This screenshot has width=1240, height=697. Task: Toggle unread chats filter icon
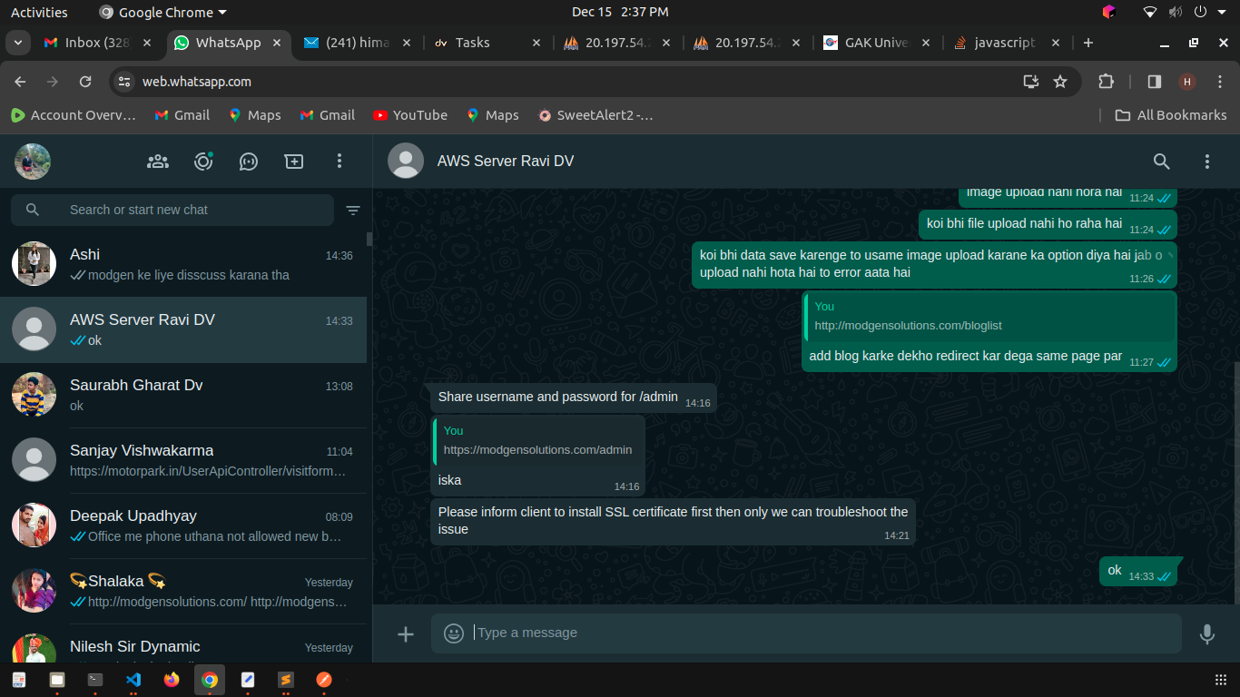pos(353,211)
